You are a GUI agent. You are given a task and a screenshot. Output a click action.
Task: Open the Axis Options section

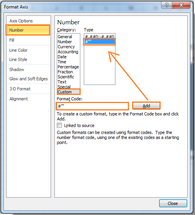(x=21, y=21)
